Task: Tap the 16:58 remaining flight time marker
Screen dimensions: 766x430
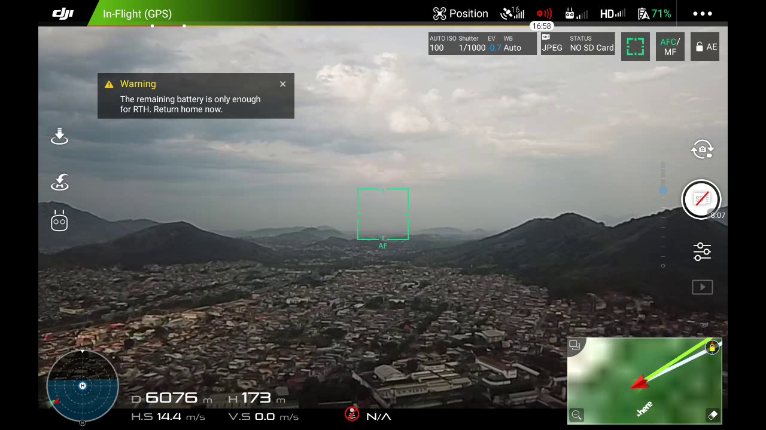Action: 542,26
